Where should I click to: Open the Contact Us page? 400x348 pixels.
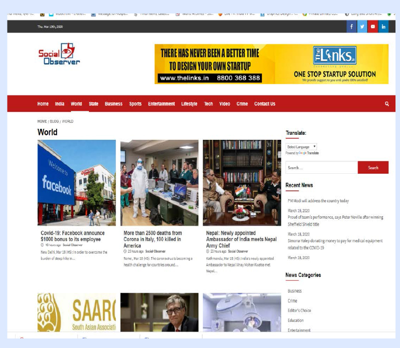tap(264, 104)
